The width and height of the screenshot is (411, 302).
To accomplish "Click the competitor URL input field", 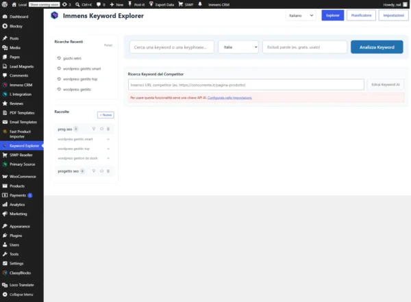I will tap(246, 85).
